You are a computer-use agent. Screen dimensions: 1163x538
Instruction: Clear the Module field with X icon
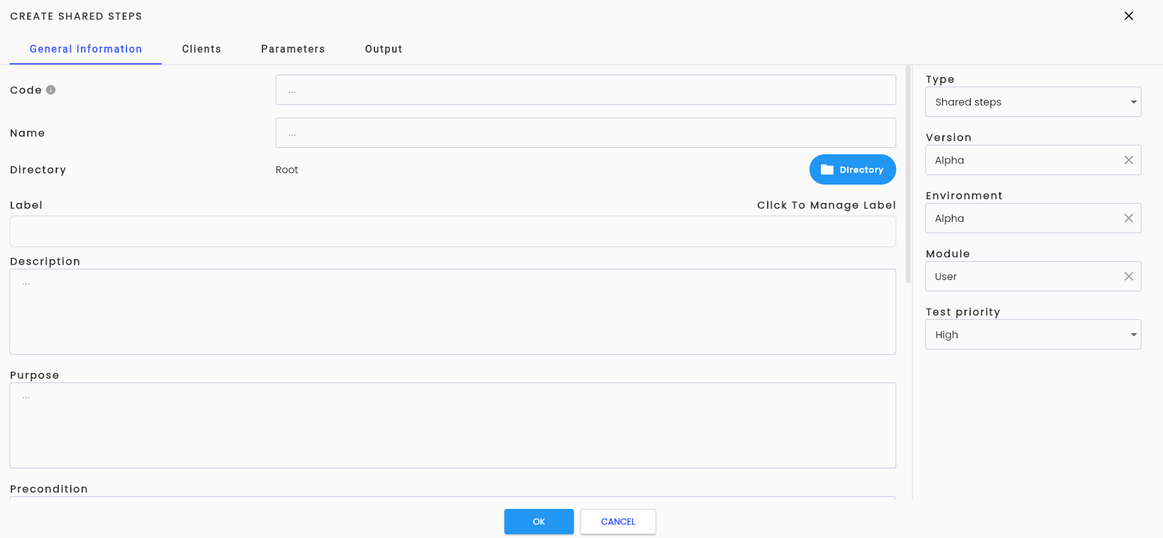tap(1129, 276)
